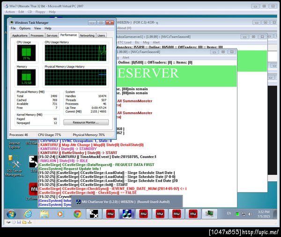Viewport: 281px width, 237px height.
Task: Switch to the black Ex taskbar app
Action: pyautogui.click(x=94, y=214)
